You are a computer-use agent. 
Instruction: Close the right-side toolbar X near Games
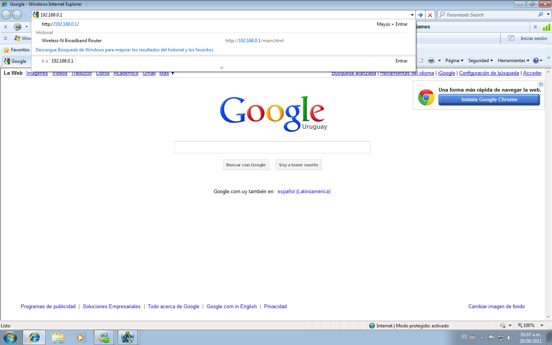(535, 27)
